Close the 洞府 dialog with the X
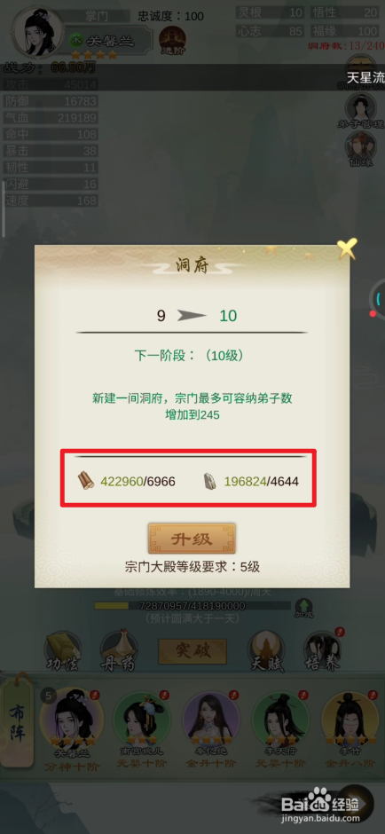Screen dimensions: 385x834 click(x=347, y=249)
